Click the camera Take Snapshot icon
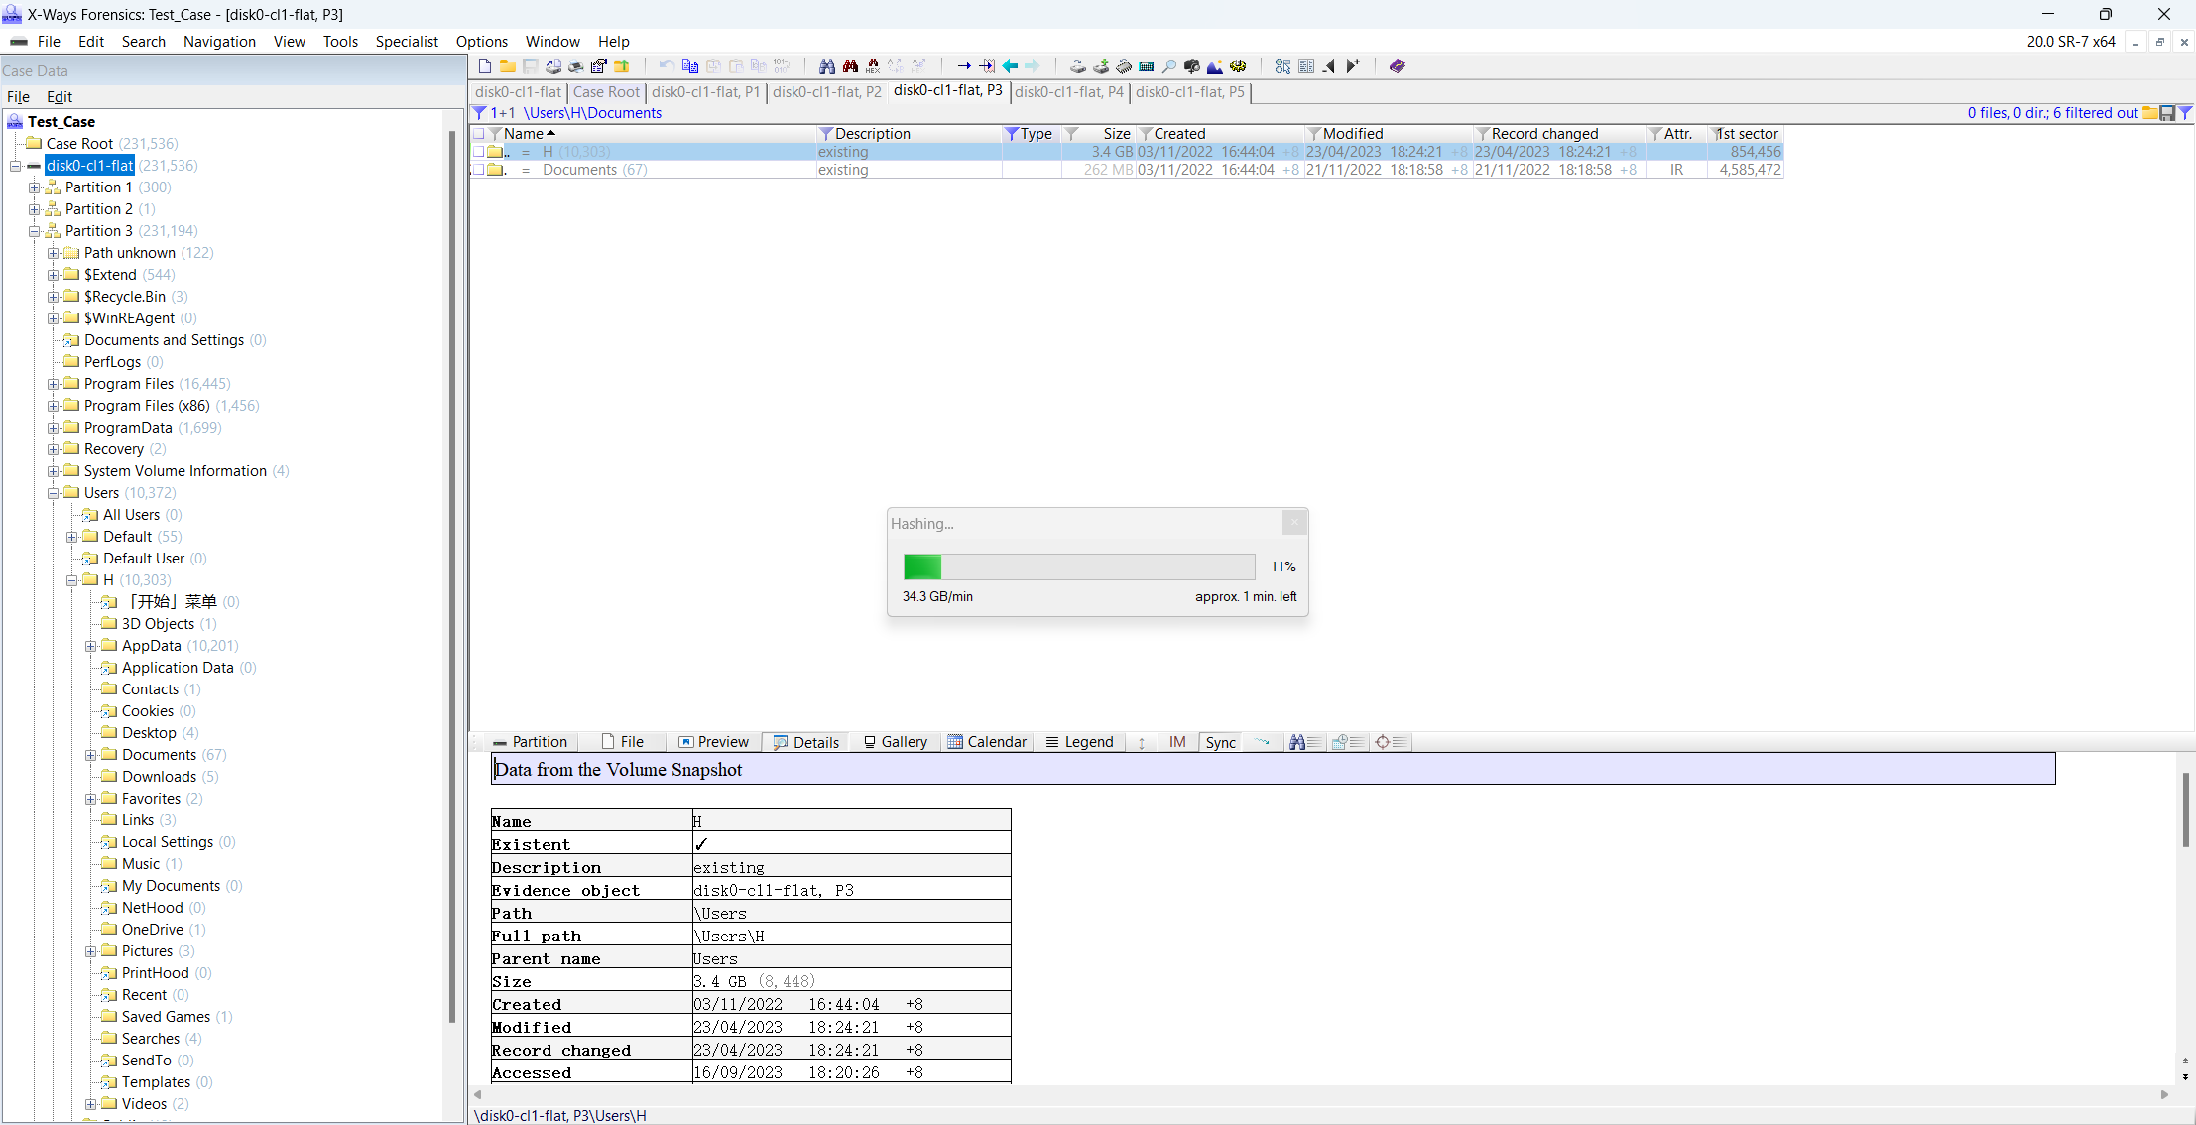 1192,66
